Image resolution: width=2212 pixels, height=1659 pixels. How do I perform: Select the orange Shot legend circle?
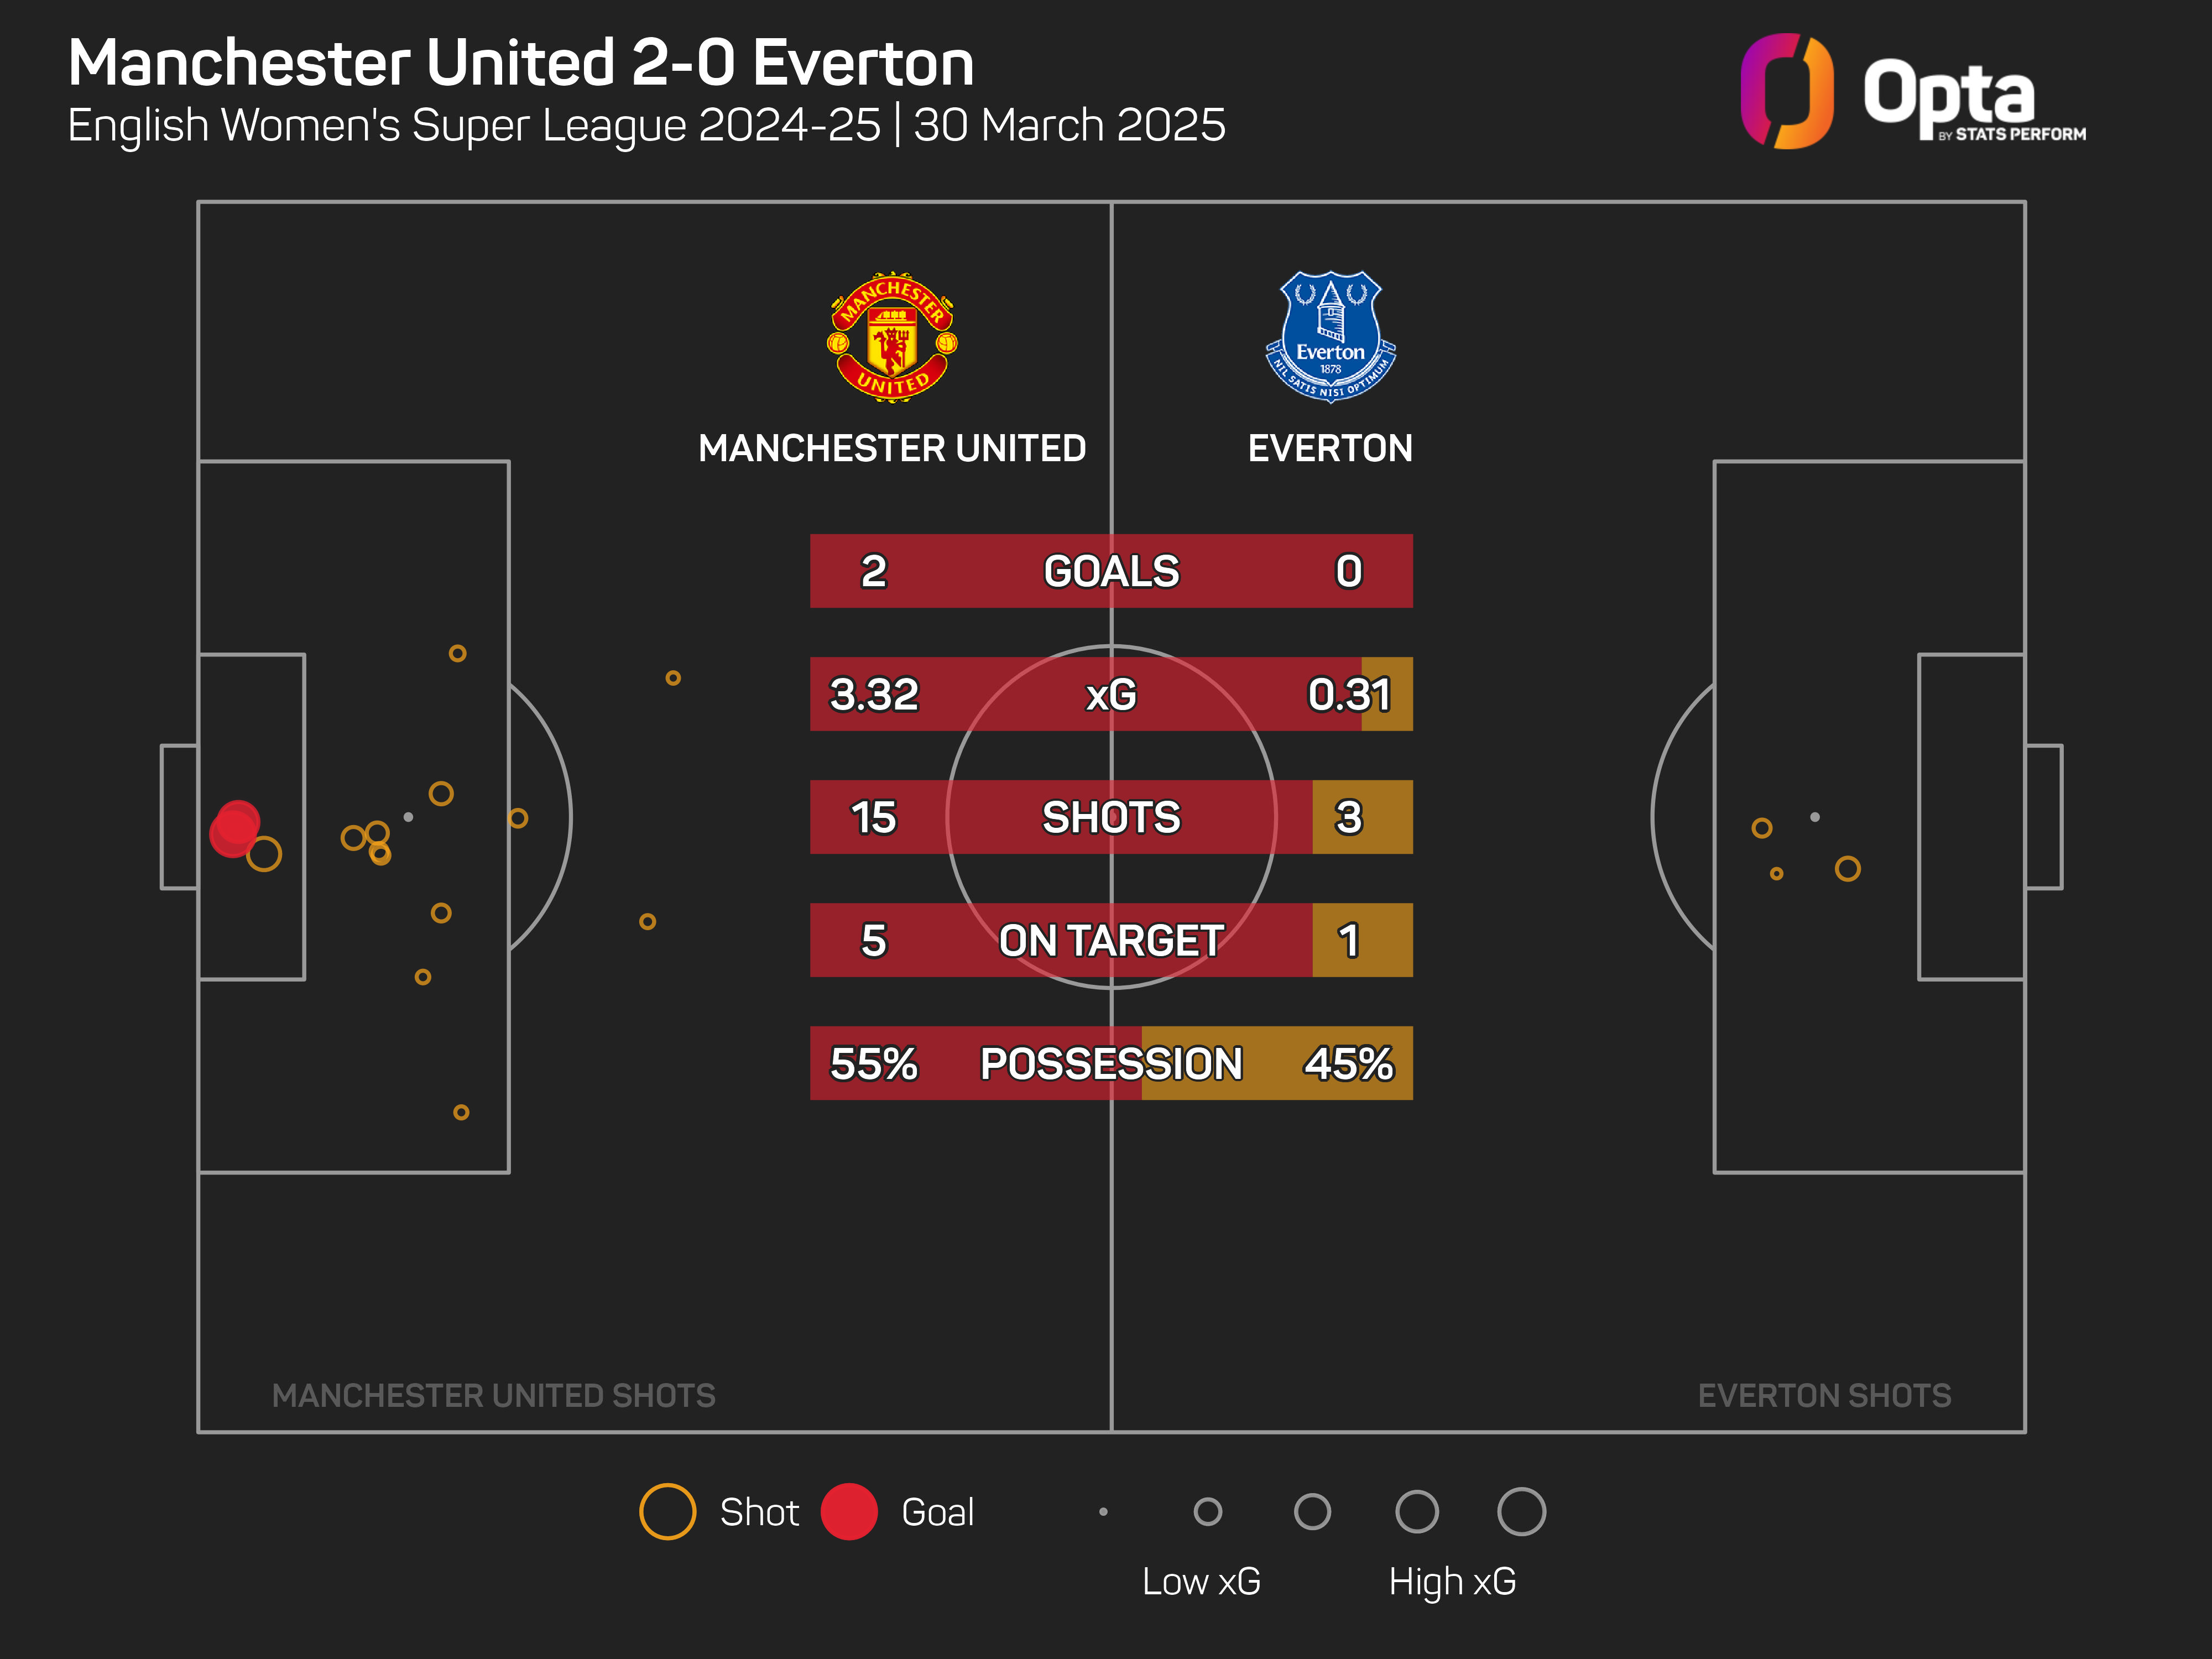pyautogui.click(x=667, y=1511)
